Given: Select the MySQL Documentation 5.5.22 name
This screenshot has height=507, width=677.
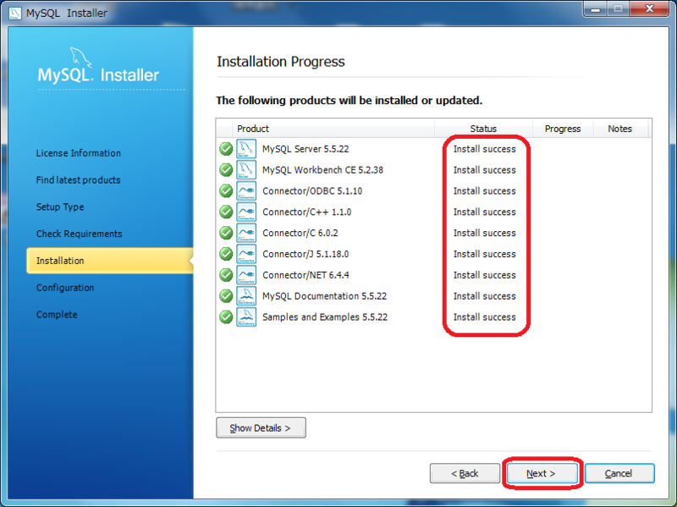Looking at the screenshot, I should [x=324, y=296].
